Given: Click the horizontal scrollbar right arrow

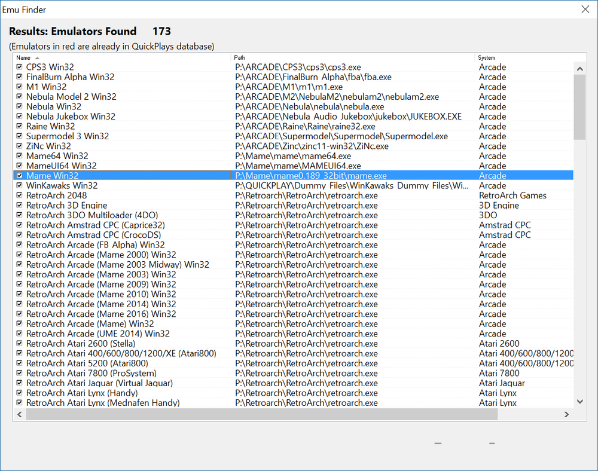Looking at the screenshot, I should click(567, 414).
